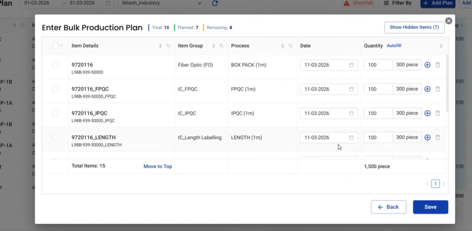
Task: Click the Save button
Action: [x=430, y=207]
